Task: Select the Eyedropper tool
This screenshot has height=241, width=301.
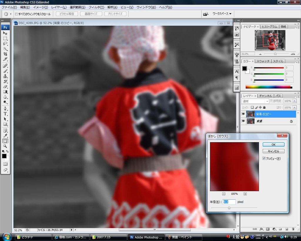Action: click(x=5, y=136)
